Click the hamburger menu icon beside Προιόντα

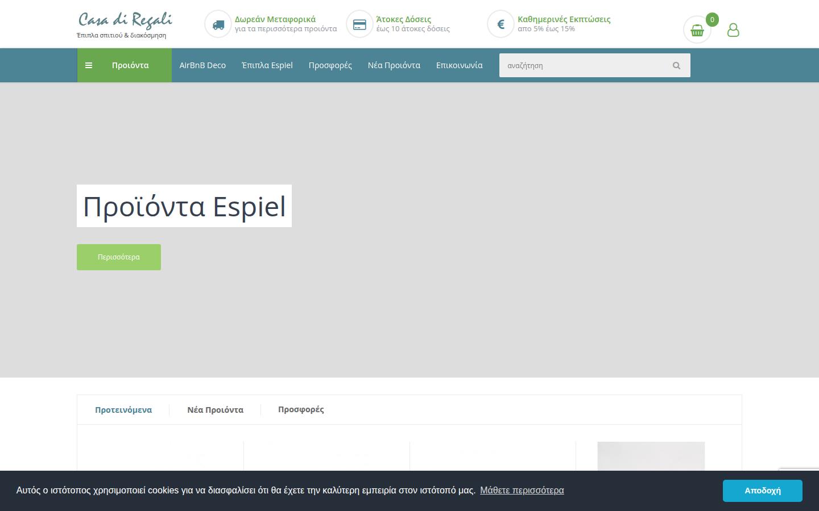click(x=89, y=65)
